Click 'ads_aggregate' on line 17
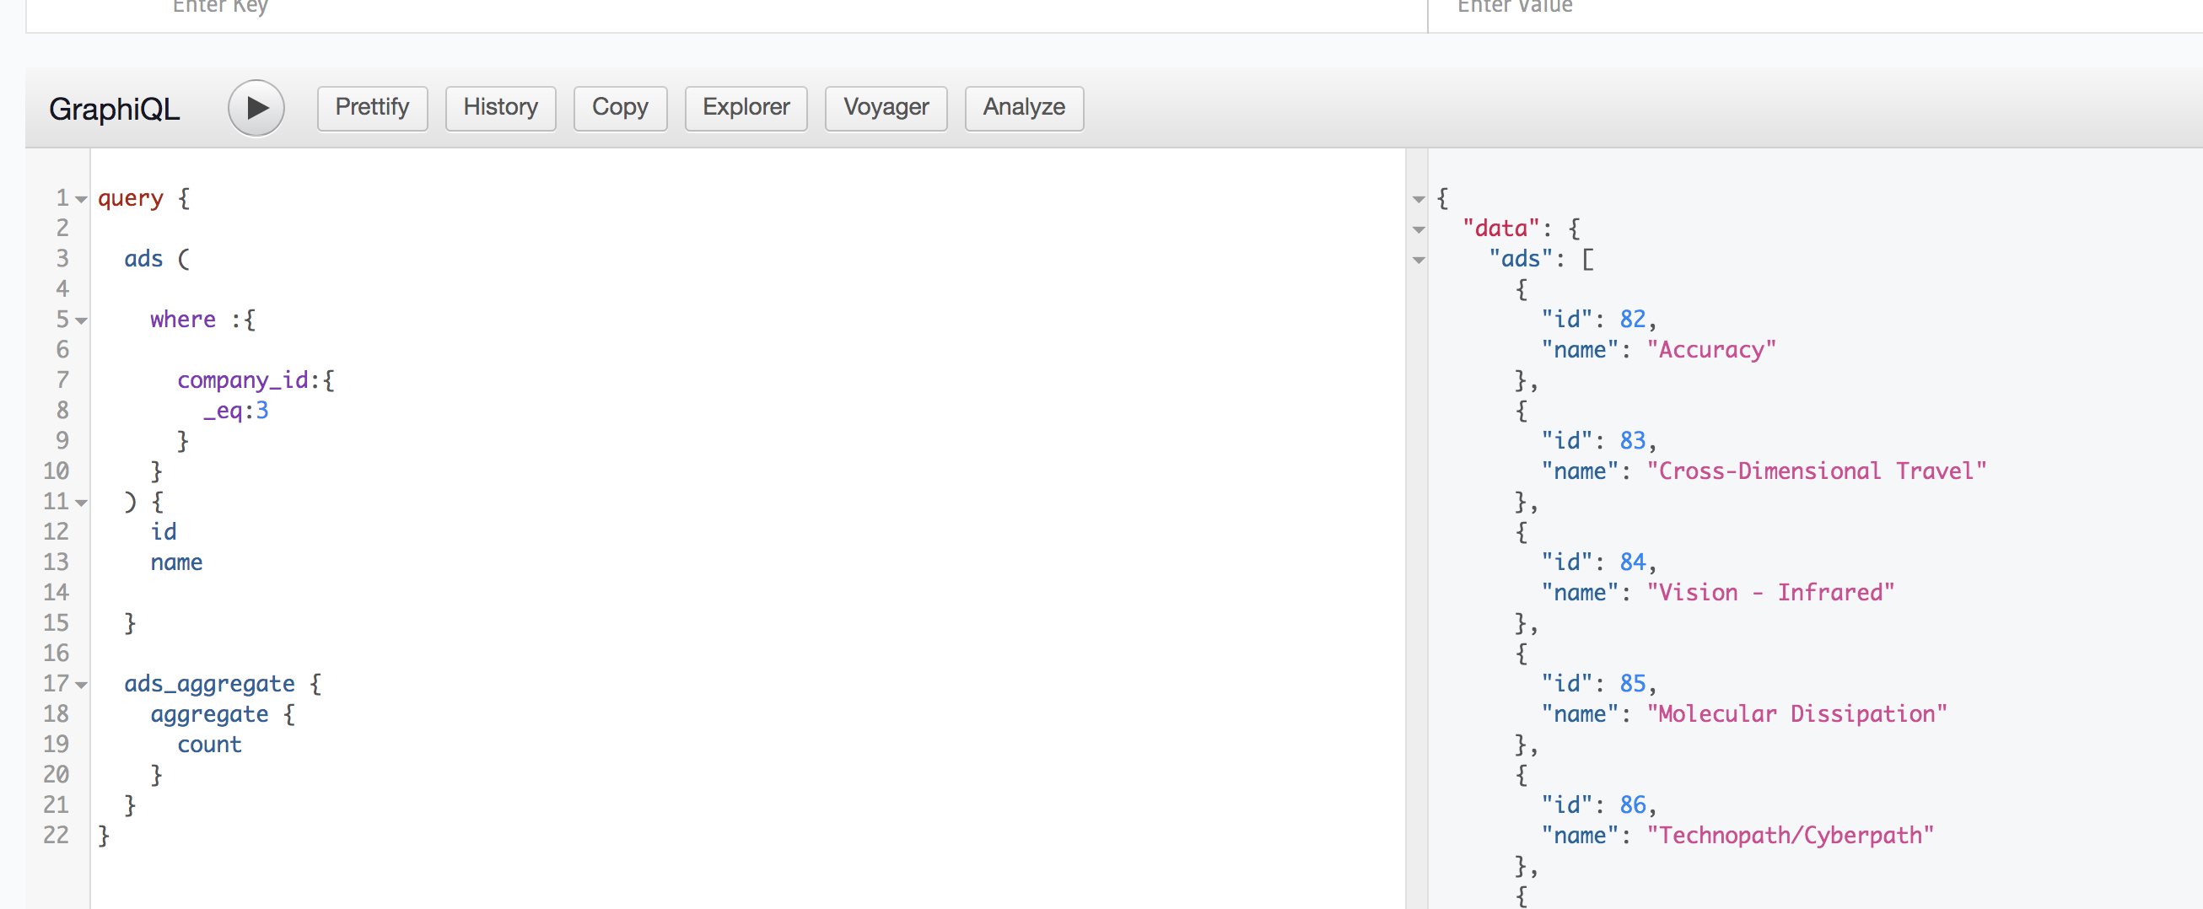Viewport: 2203px width, 909px height. click(209, 684)
